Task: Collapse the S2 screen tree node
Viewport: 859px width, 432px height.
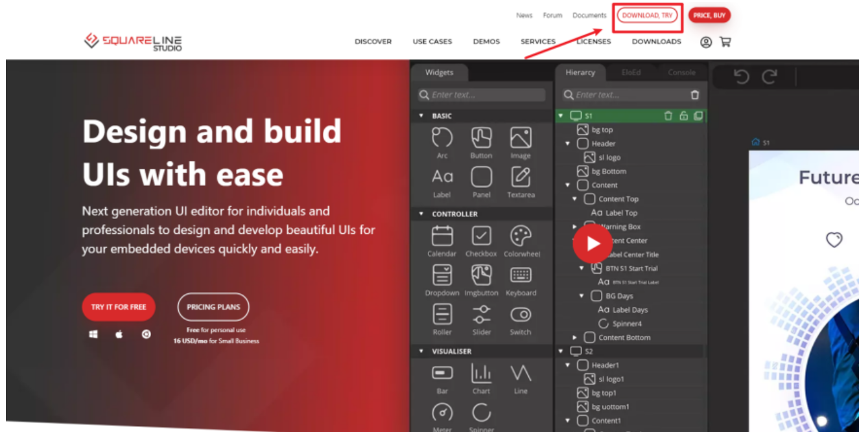Action: click(x=561, y=351)
